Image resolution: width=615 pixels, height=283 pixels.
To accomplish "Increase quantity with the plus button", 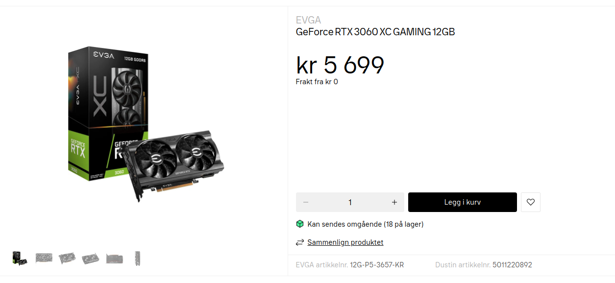I will 394,202.
